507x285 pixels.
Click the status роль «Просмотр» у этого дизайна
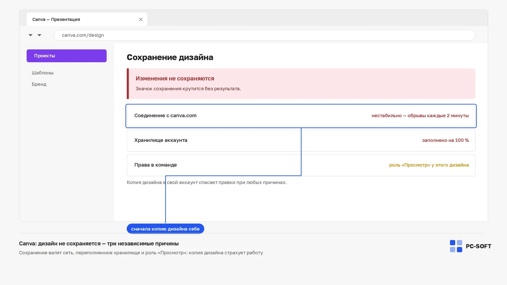429,165
